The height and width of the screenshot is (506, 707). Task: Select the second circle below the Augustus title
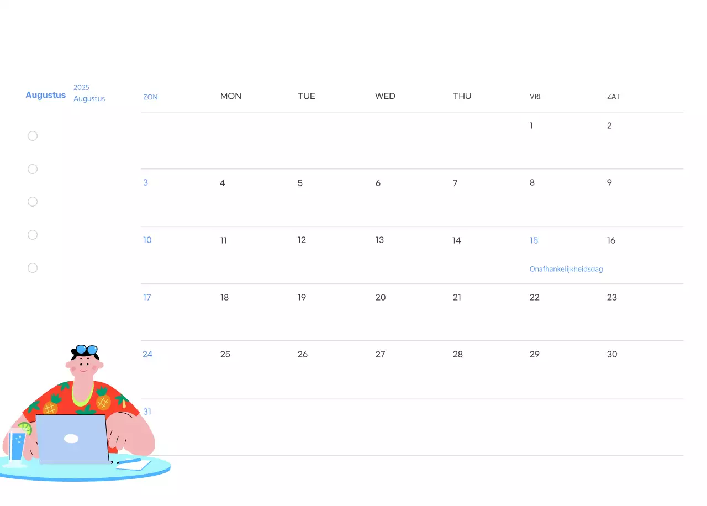click(x=32, y=168)
